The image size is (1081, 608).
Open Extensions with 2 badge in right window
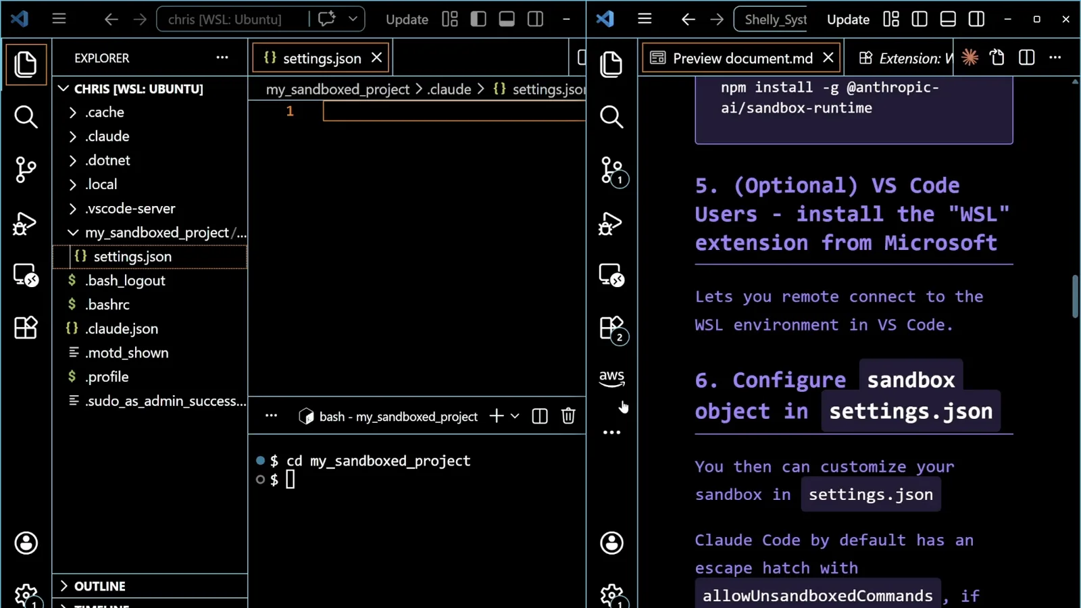613,330
